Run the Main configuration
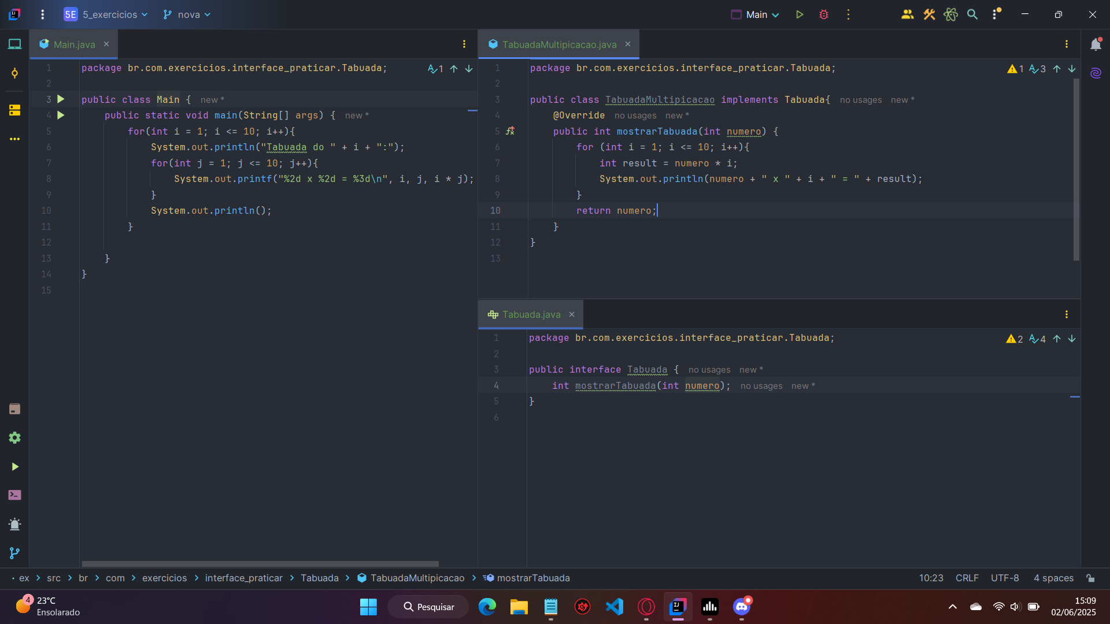 click(x=800, y=14)
